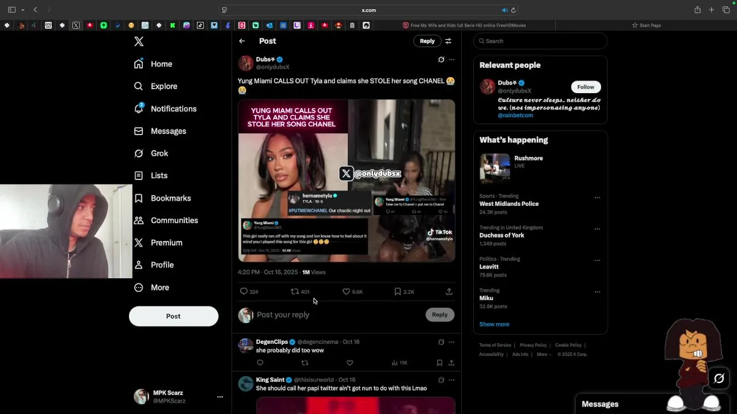Switch to the Start Page tab
Viewport: 737px width, 414px height.
click(x=646, y=25)
